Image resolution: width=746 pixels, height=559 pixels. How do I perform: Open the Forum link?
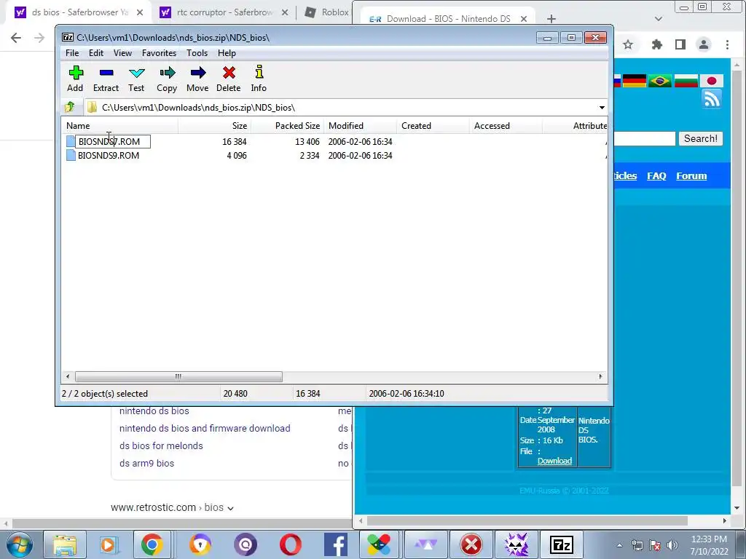tap(691, 176)
